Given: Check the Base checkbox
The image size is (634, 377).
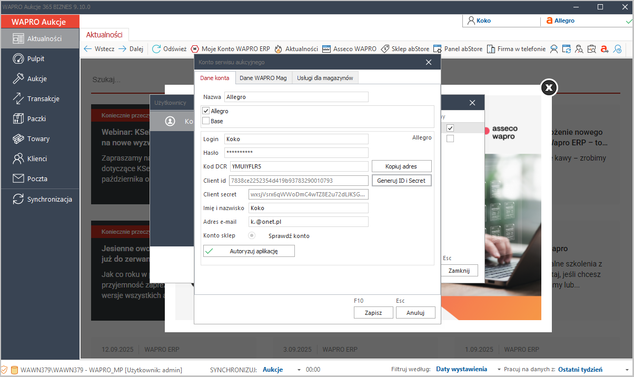Looking at the screenshot, I should [x=206, y=121].
